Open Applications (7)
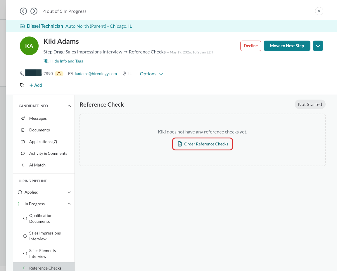 click(x=44, y=142)
